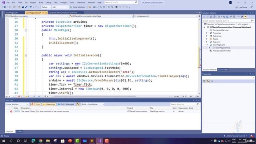Image resolution: width=256 pixels, height=144 pixels.
Task: Switch to the Output tab
Action: (20, 132)
